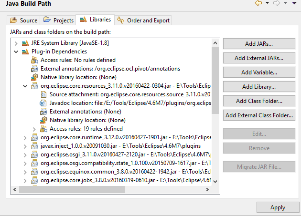This screenshot has width=301, height=216.
Task: Click the disabled Migrate JAR File... button
Action: tap(259, 167)
